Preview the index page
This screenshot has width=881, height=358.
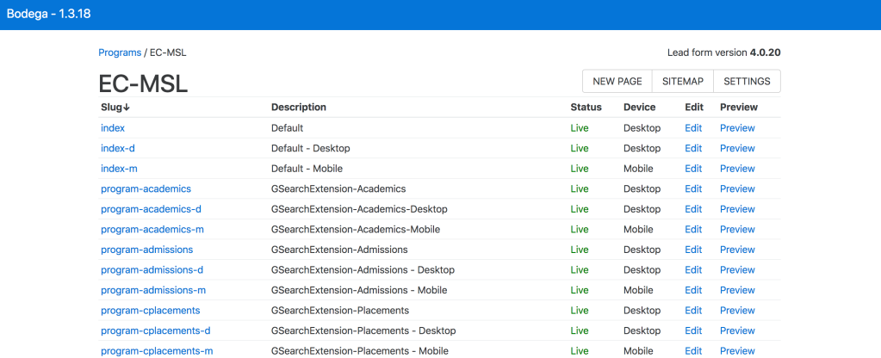tap(737, 128)
